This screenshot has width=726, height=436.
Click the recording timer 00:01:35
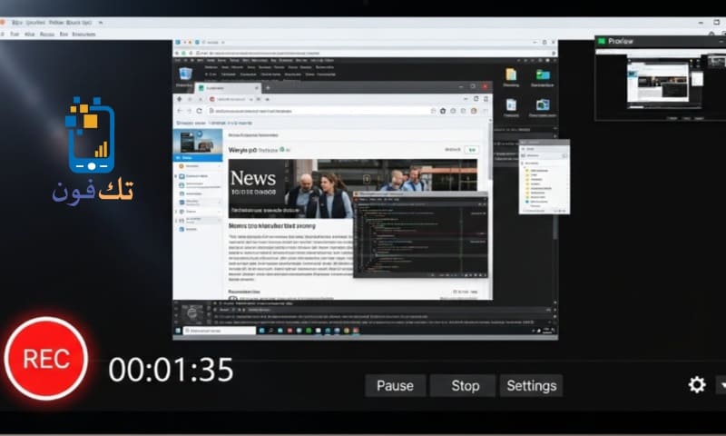pyautogui.click(x=171, y=370)
